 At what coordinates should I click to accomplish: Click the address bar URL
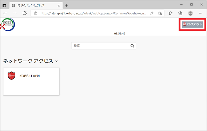tap(93, 13)
